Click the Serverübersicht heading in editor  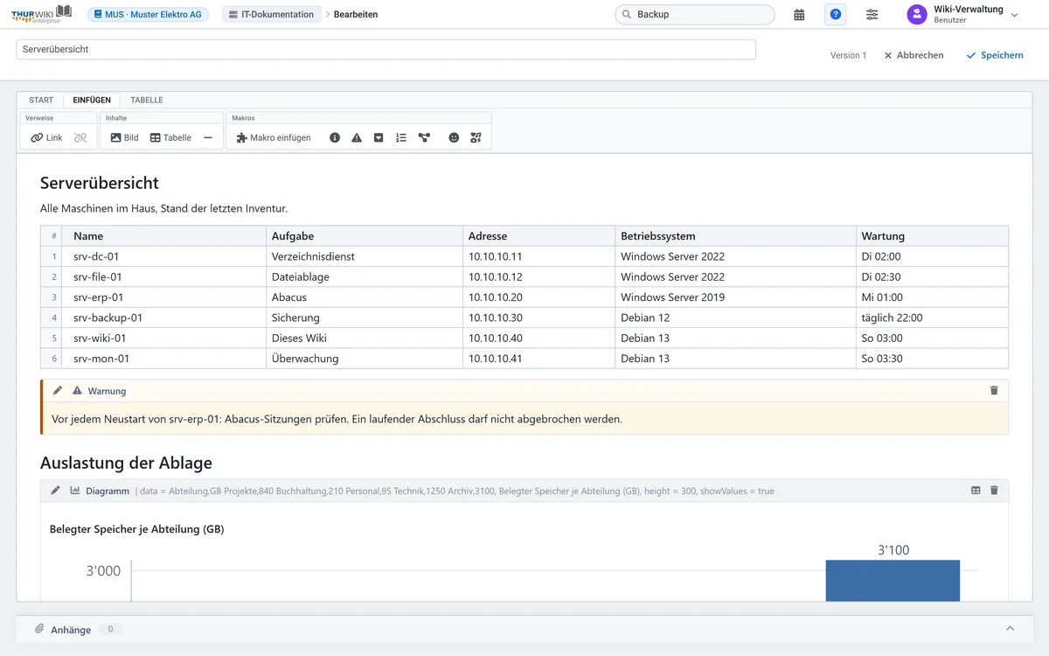point(100,183)
